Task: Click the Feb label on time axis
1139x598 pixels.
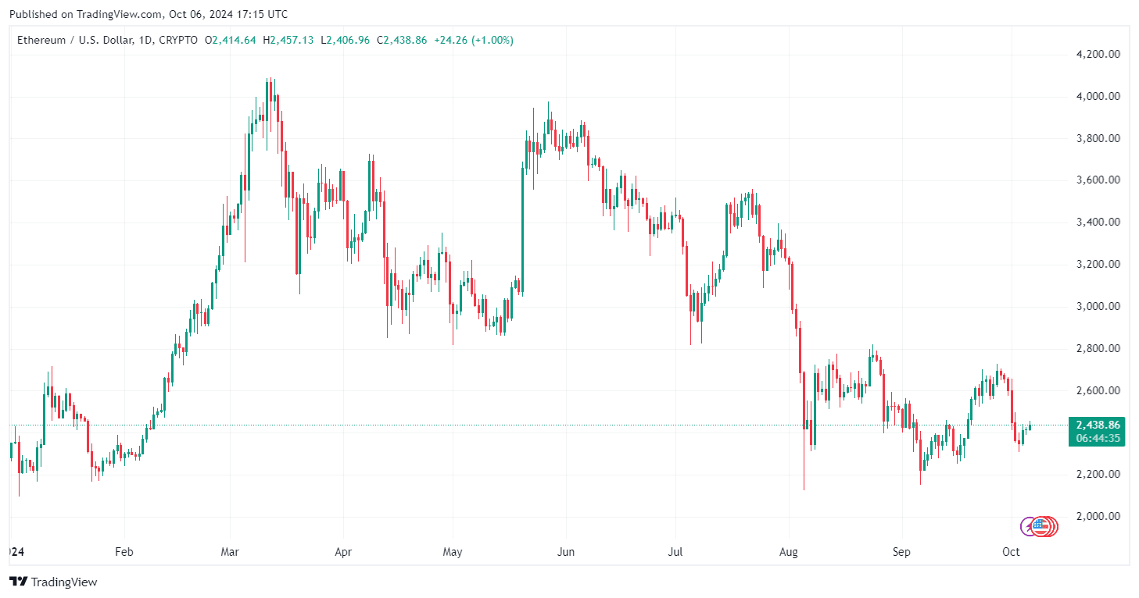Action: (124, 553)
